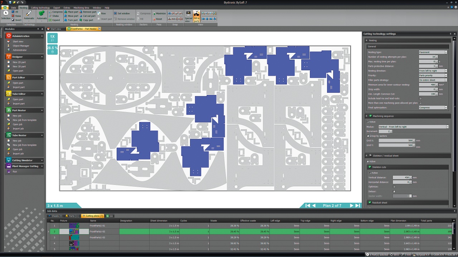
Task: Toggle the Optimize checkbox
Action: click(394, 186)
